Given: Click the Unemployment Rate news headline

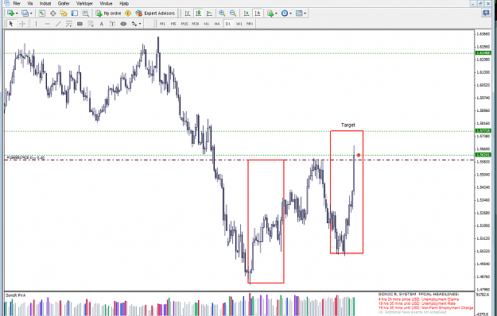Looking at the screenshot, I should pyautogui.click(x=417, y=303).
